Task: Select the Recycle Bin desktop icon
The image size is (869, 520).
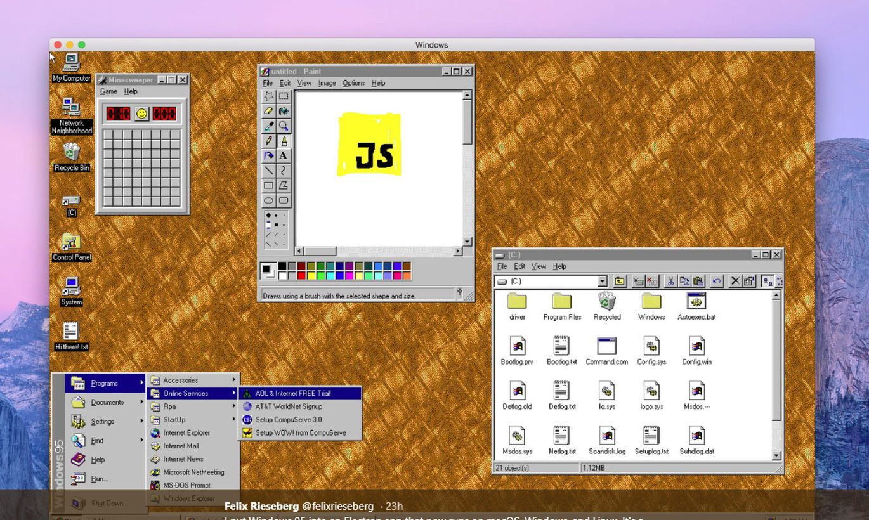Action: [x=72, y=157]
